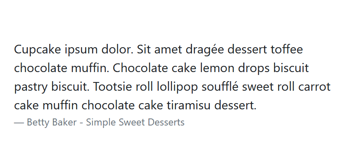Click the word "tiramisu" in the last line
Image resolution: width=354 pixels, height=152 pixels.
(x=189, y=105)
